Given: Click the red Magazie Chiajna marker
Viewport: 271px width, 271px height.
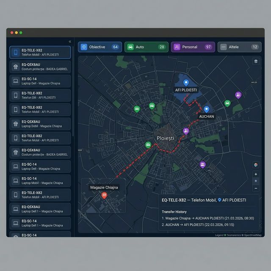Looking at the screenshot, I should coord(104,195).
